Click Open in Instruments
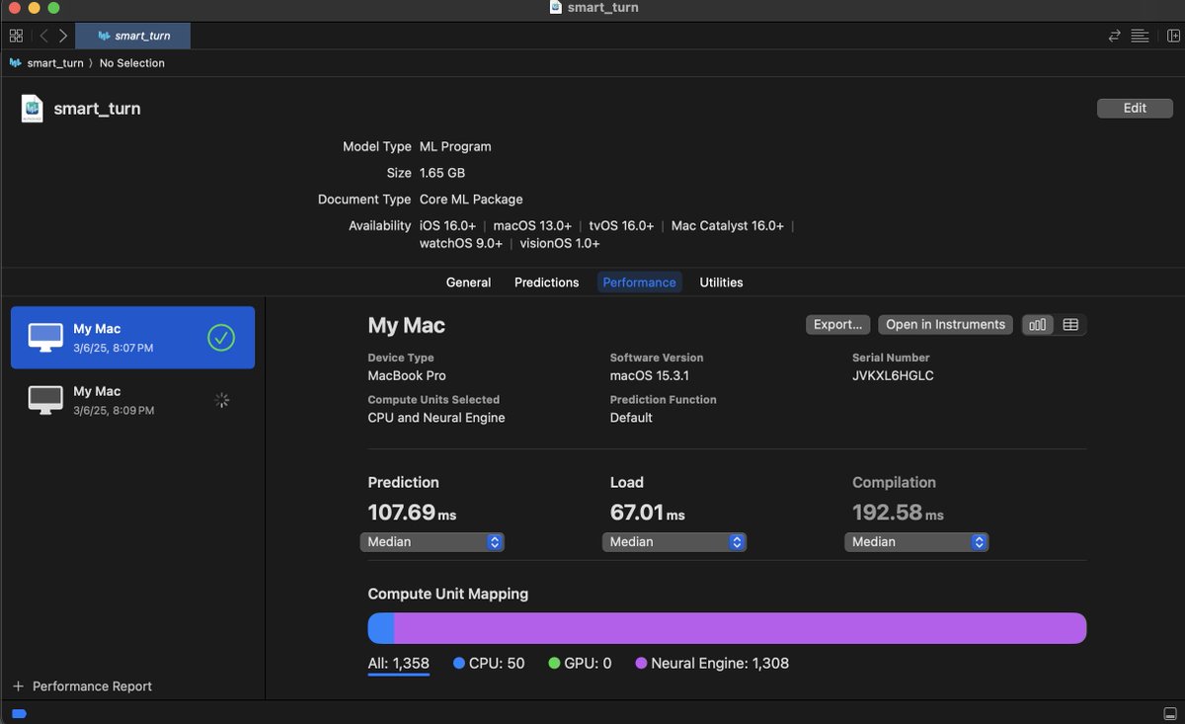Image resolution: width=1185 pixels, height=724 pixels. tap(945, 325)
